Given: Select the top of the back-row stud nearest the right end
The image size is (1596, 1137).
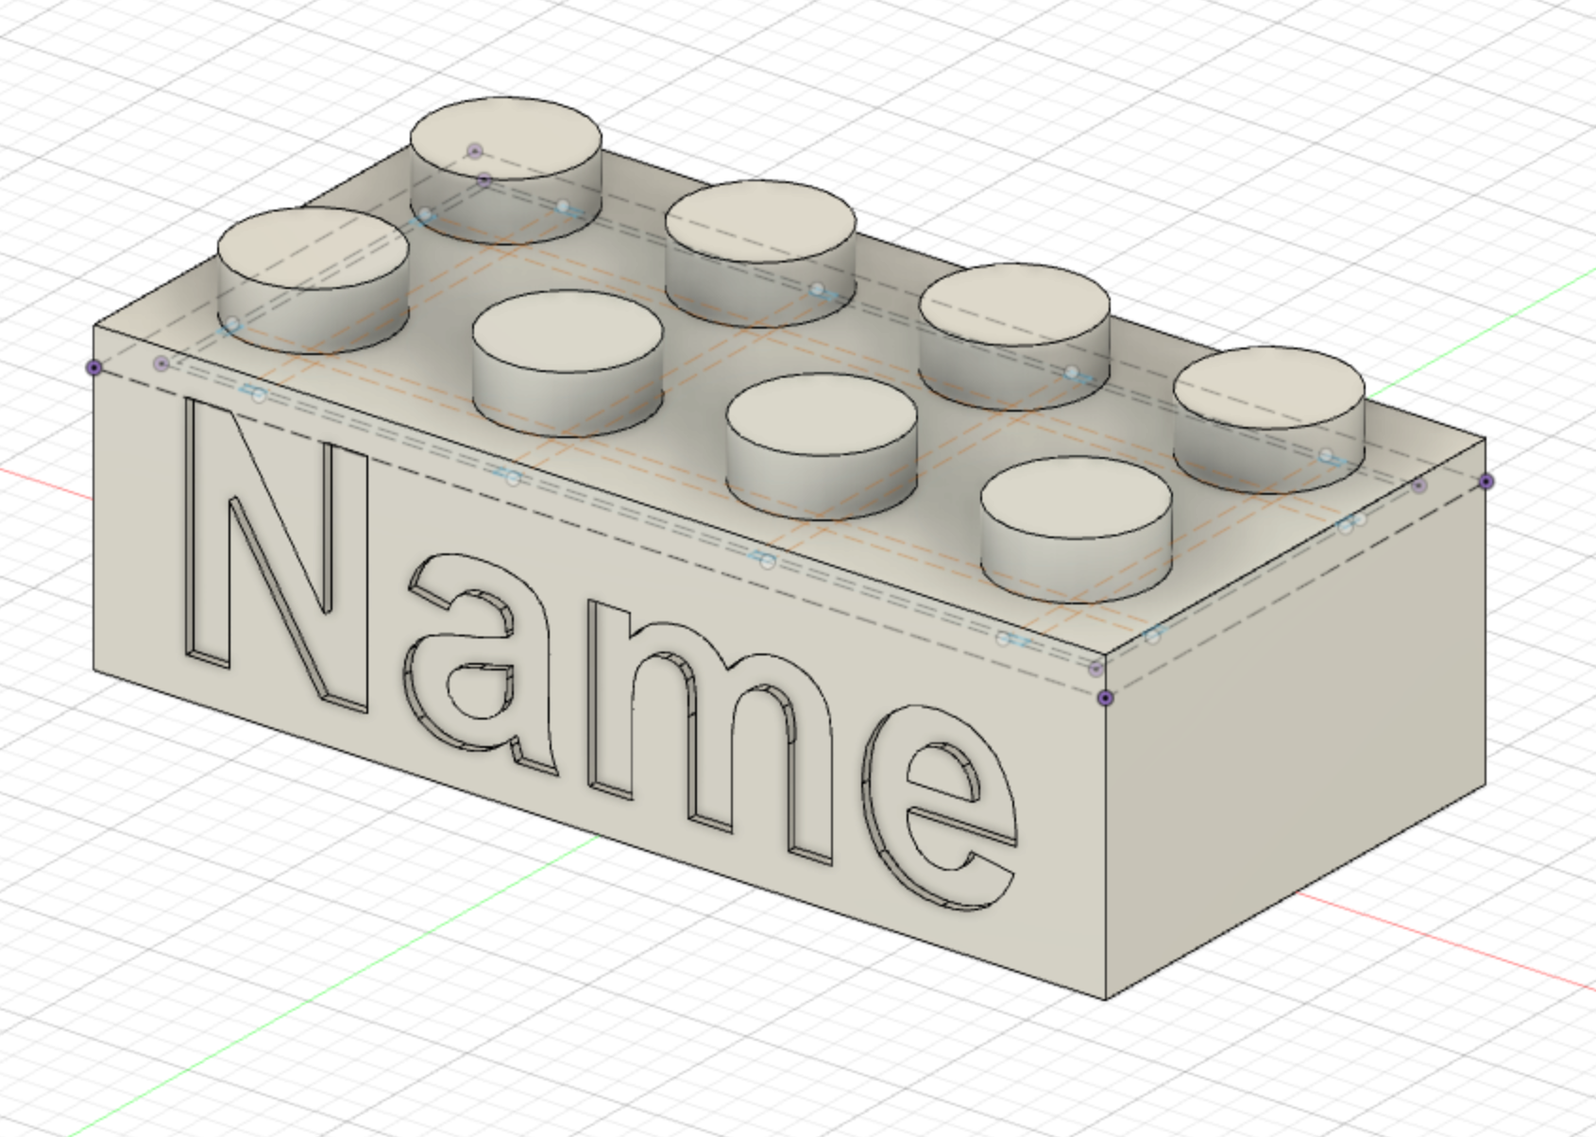Looking at the screenshot, I should (x=1269, y=388).
